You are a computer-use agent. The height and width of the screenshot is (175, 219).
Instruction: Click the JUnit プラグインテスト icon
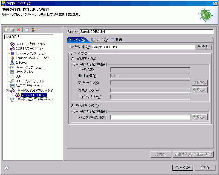click(x=12, y=81)
